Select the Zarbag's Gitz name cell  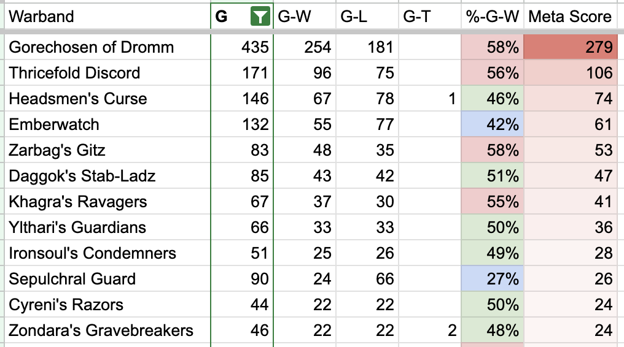107,150
